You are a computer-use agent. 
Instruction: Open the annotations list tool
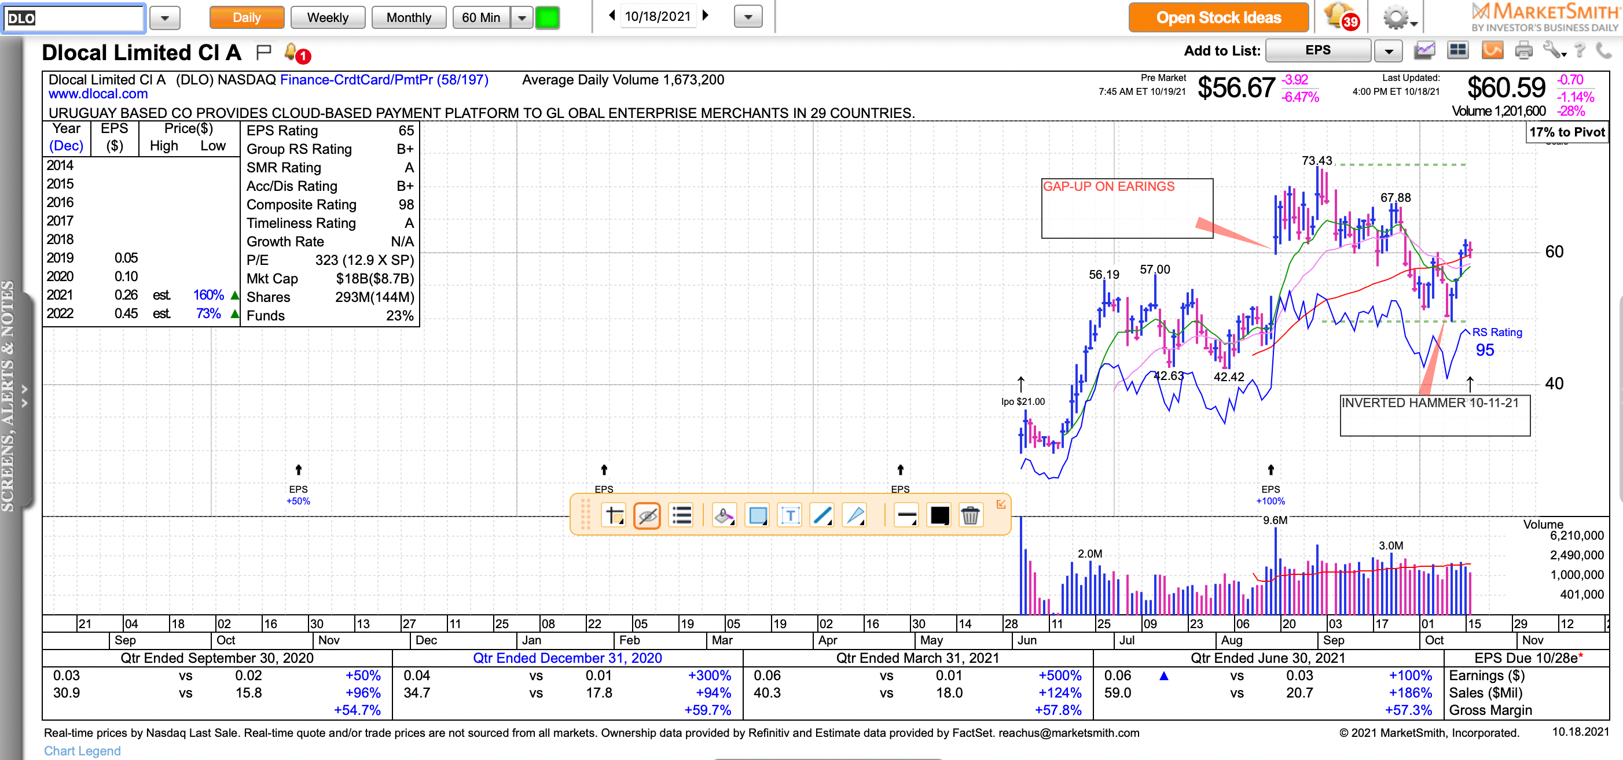(x=681, y=516)
